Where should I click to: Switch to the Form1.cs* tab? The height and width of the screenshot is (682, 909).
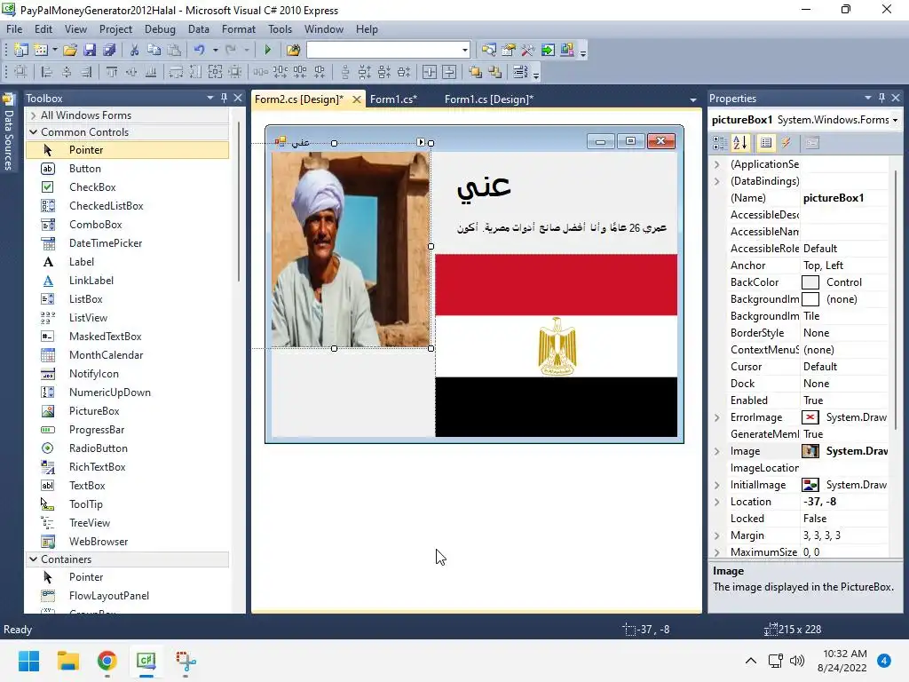(x=393, y=99)
